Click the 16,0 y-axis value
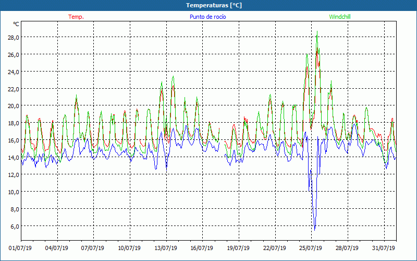This screenshot has width=417, height=261. [x=14, y=140]
